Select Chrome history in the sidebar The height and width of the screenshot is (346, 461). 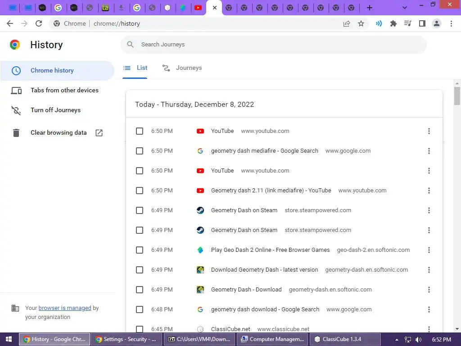(x=57, y=71)
